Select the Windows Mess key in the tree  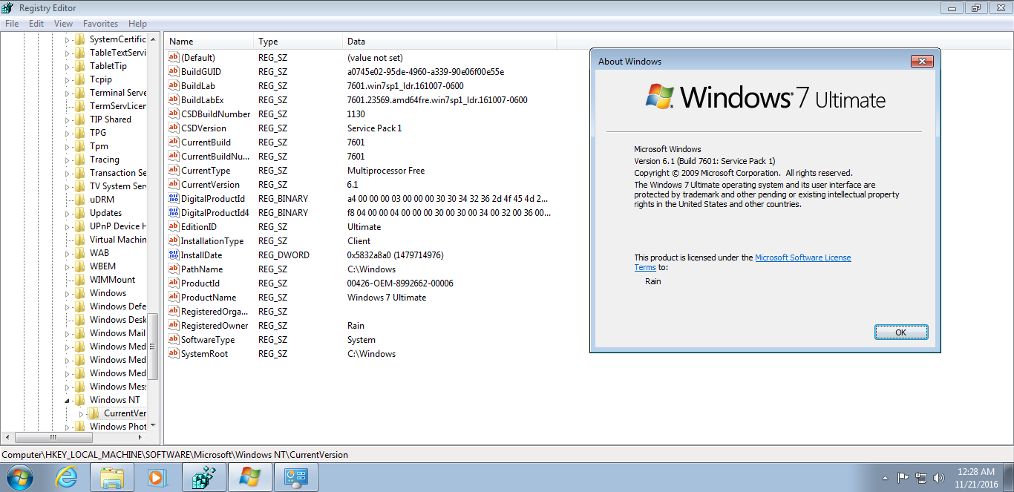(118, 387)
